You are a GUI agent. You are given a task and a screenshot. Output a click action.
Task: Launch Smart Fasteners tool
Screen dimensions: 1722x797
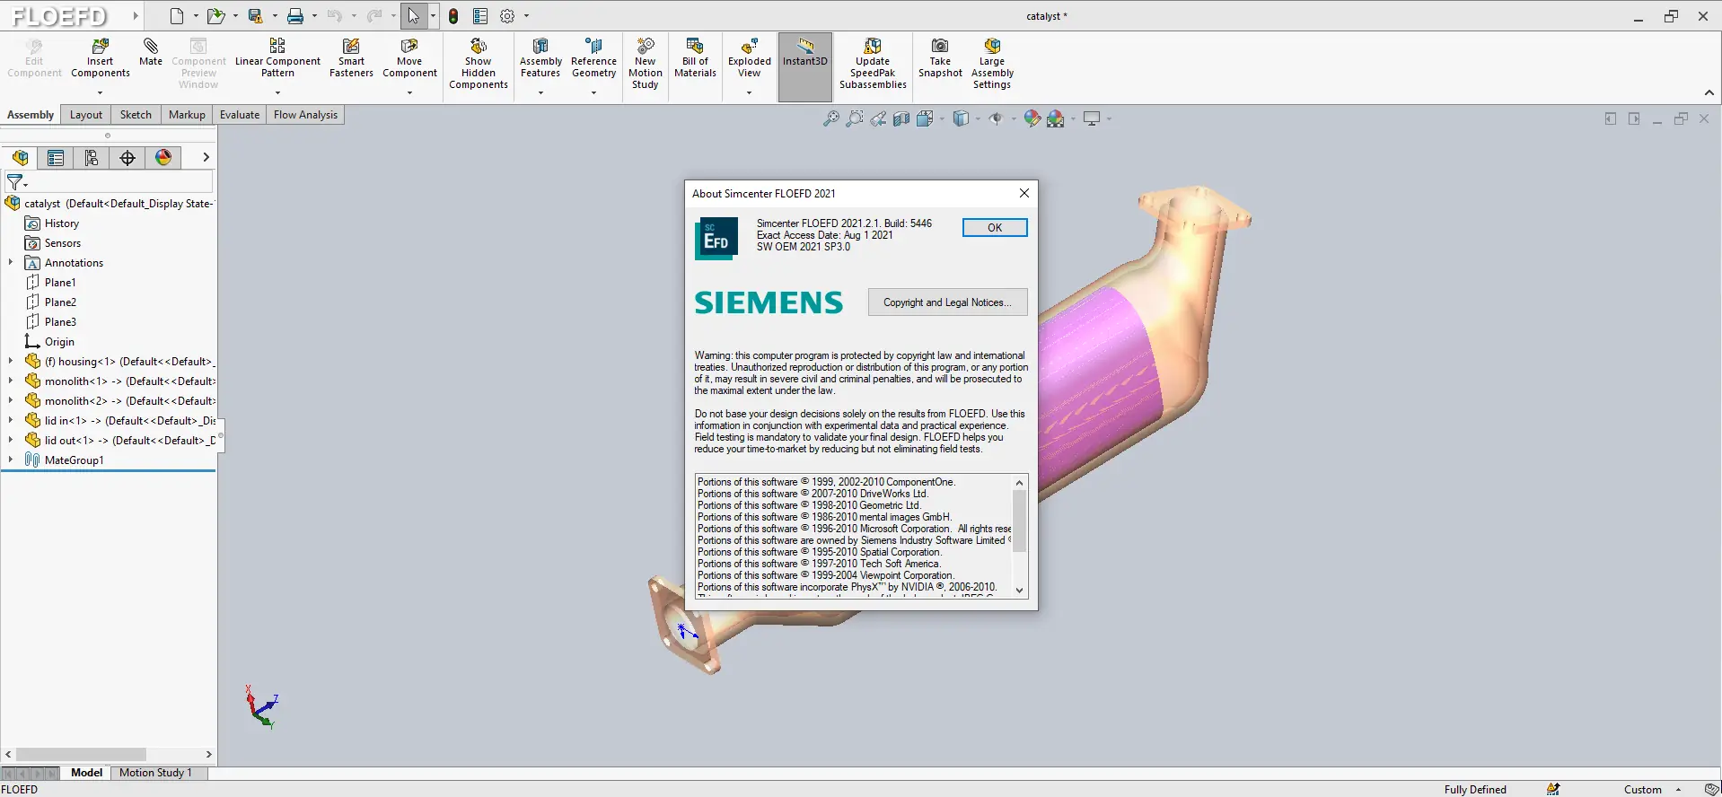(x=351, y=59)
